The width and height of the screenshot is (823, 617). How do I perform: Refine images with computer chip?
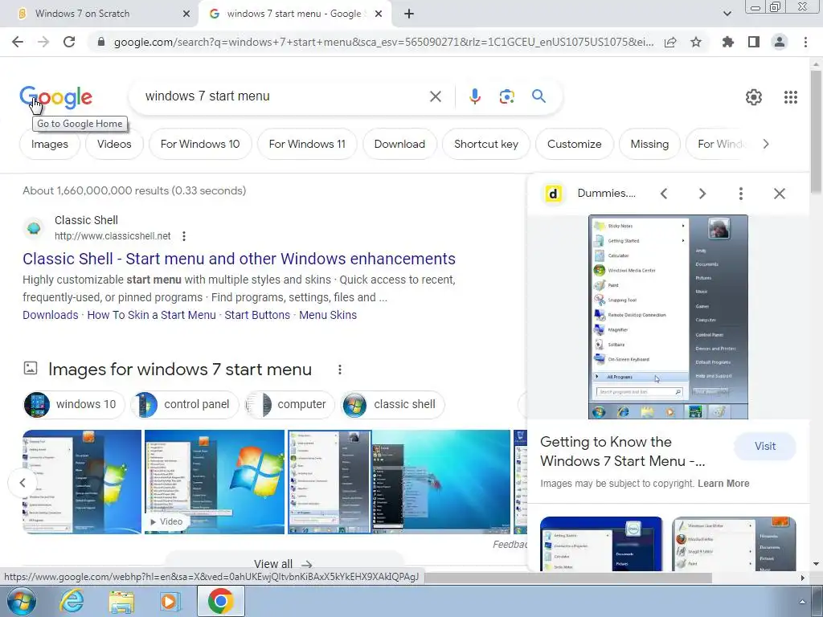pyautogui.click(x=289, y=405)
